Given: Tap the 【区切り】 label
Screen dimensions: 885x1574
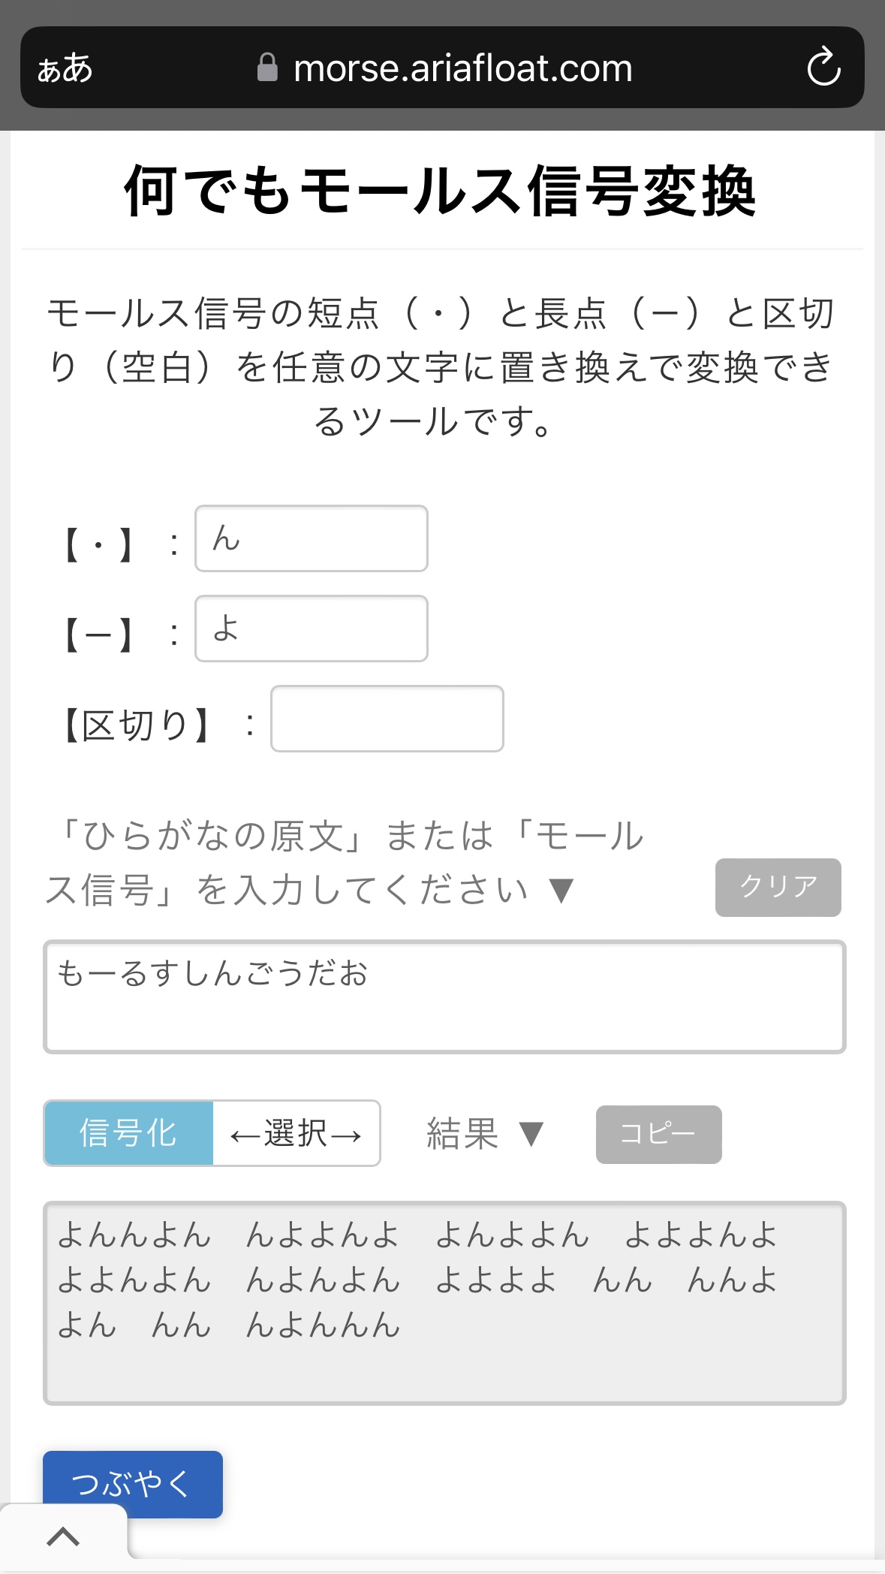Looking at the screenshot, I should coord(136,725).
